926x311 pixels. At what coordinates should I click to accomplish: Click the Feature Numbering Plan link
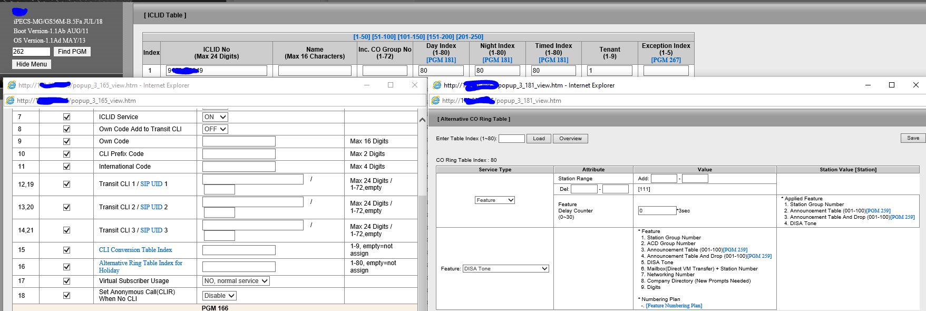click(x=674, y=306)
